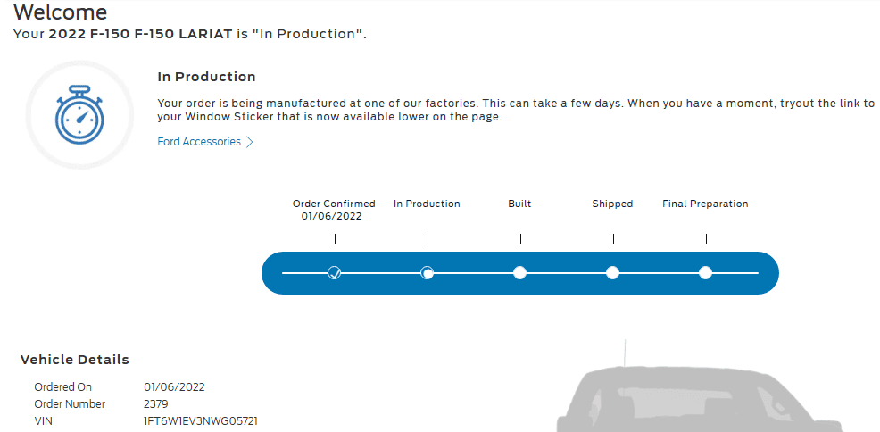Image resolution: width=880 pixels, height=432 pixels.
Task: Click the bold 2022 F-150 LARIAT vehicle name
Action: [140, 35]
